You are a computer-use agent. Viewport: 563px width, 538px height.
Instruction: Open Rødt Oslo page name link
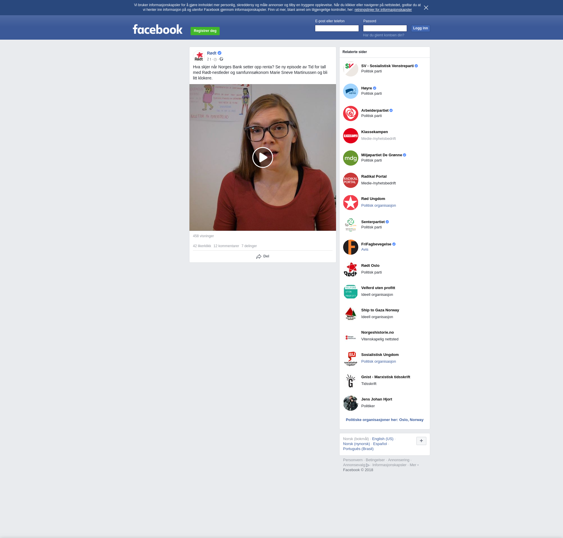pos(370,266)
